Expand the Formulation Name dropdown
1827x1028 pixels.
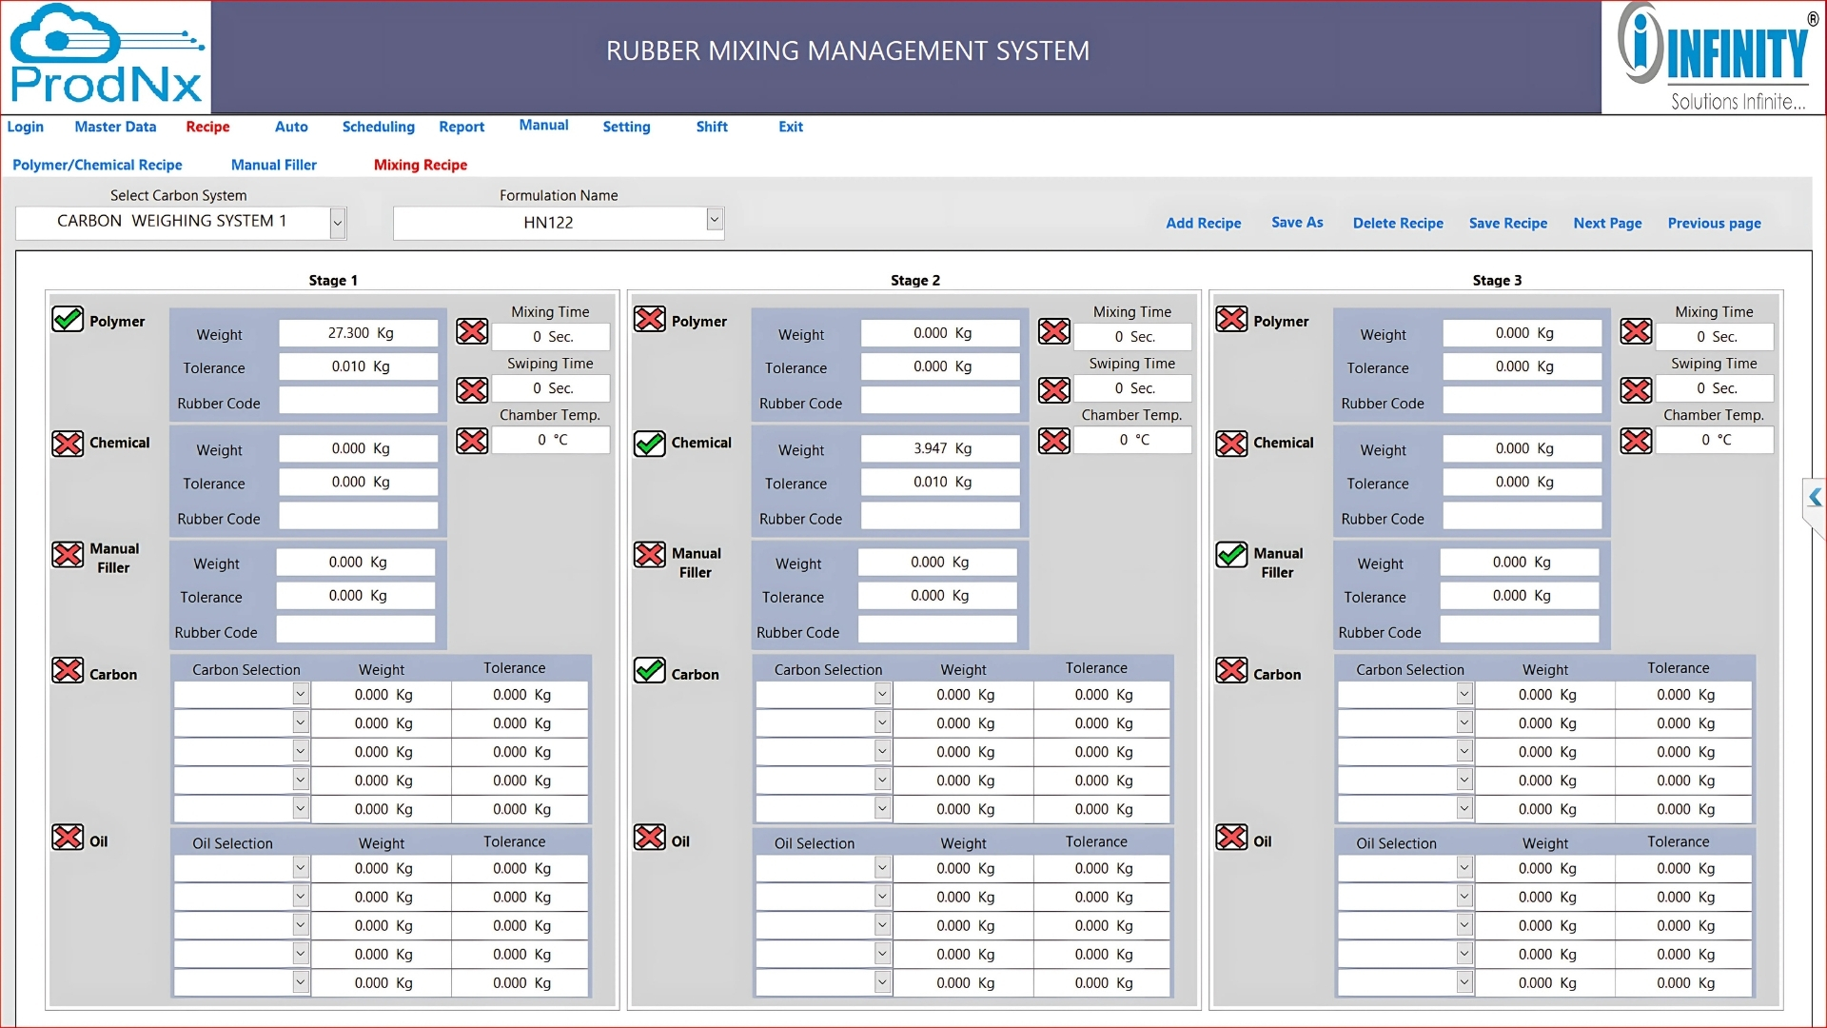click(x=715, y=220)
